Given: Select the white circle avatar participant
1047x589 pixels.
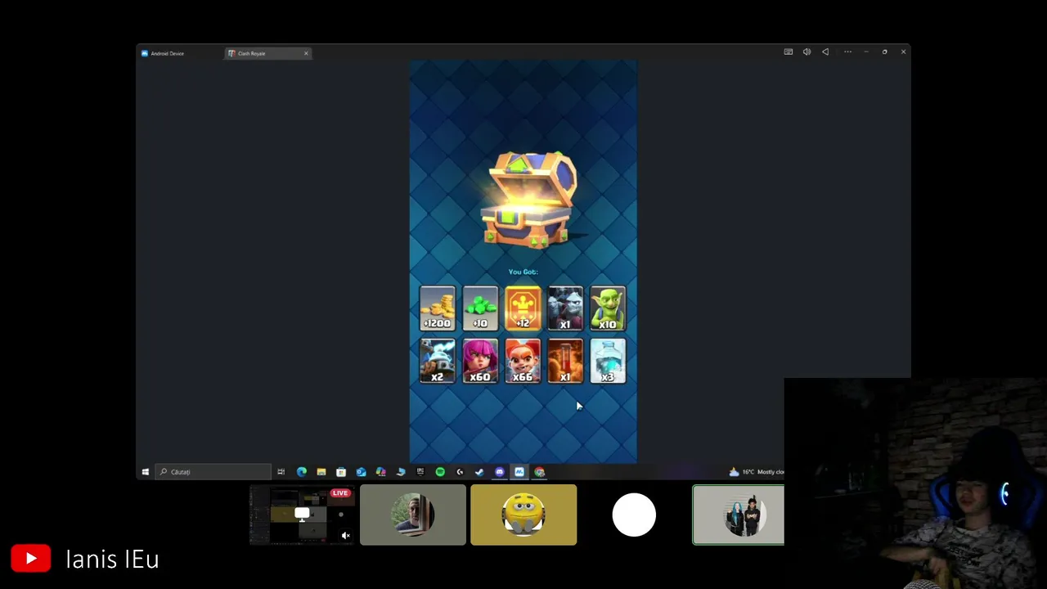Looking at the screenshot, I should (x=634, y=515).
